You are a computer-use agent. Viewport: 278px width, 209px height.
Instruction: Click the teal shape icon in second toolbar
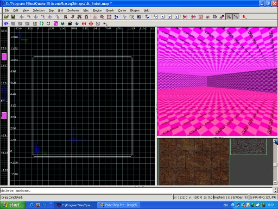point(62,23)
